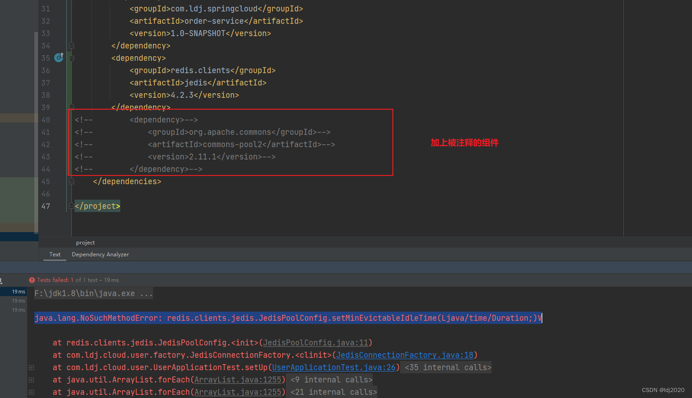Image resolution: width=692 pixels, height=398 pixels.
Task: Click the fold marker next to </project> line
Action: pyautogui.click(x=71, y=206)
